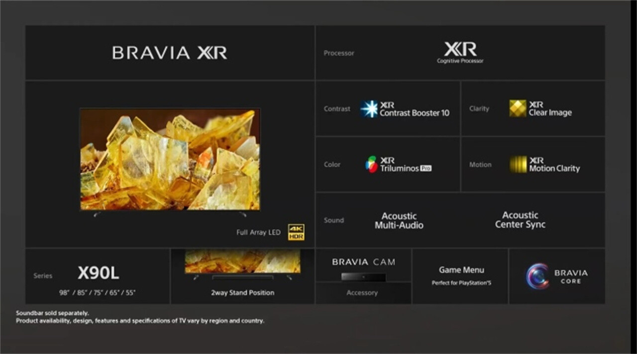Select the "Game Menu" heading

[x=461, y=270]
